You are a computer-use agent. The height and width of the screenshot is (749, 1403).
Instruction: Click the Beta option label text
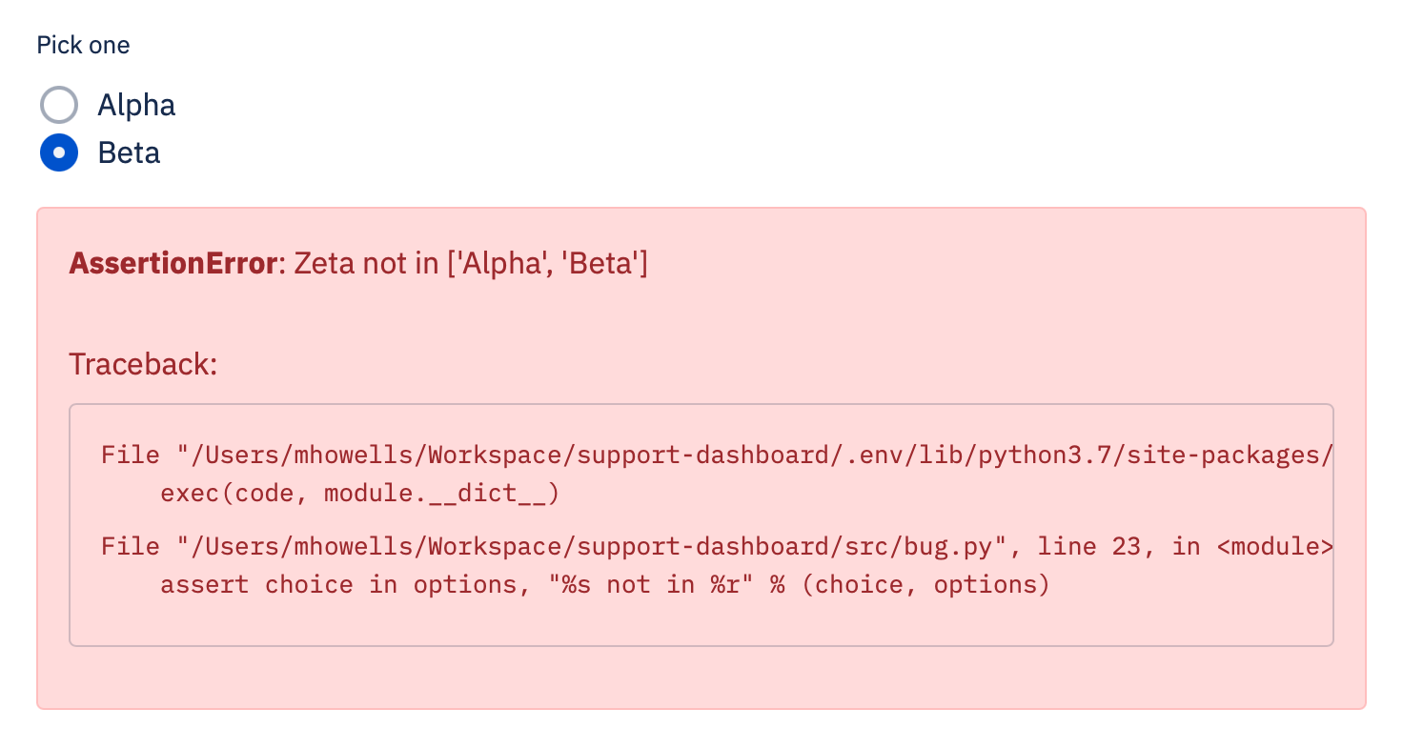pos(128,152)
